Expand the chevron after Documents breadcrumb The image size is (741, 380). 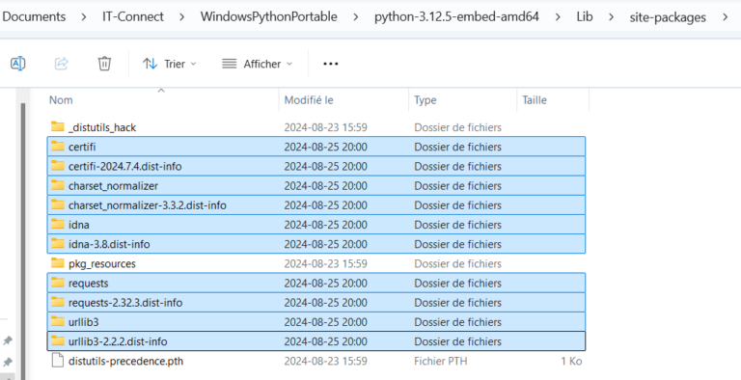(84, 17)
